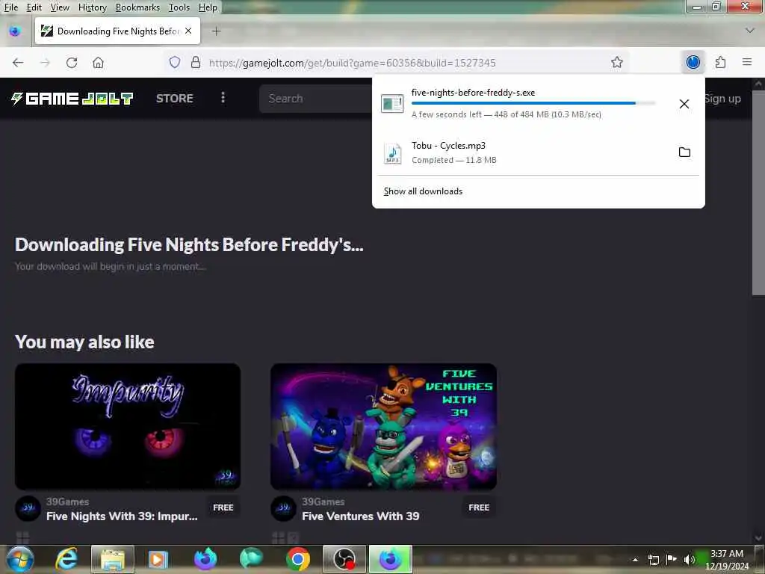The height and width of the screenshot is (574, 765).
Task: Click 39Games developer name under Impurity card
Action: (67, 502)
